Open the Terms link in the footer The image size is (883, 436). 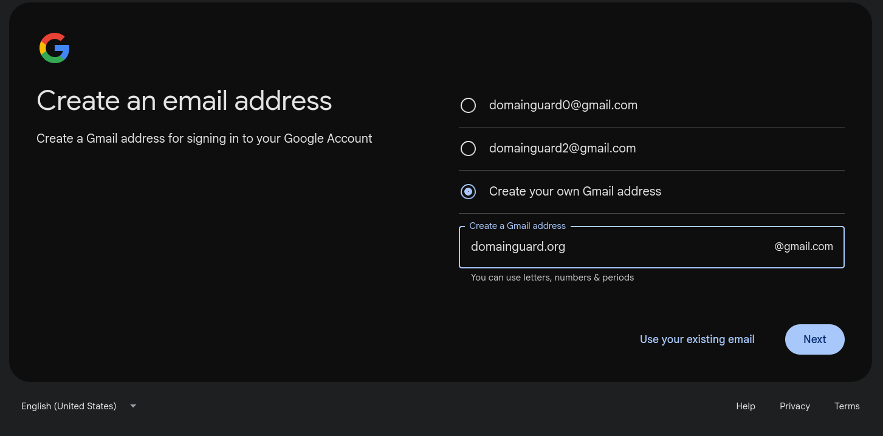tap(847, 406)
